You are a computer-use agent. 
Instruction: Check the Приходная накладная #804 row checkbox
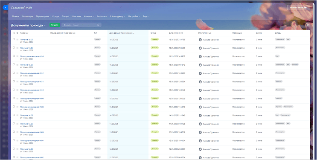click(14, 140)
